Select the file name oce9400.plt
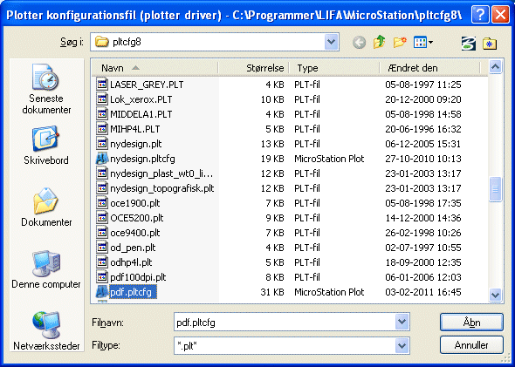Viewport: 515px width, 367px height. pyautogui.click(x=135, y=233)
